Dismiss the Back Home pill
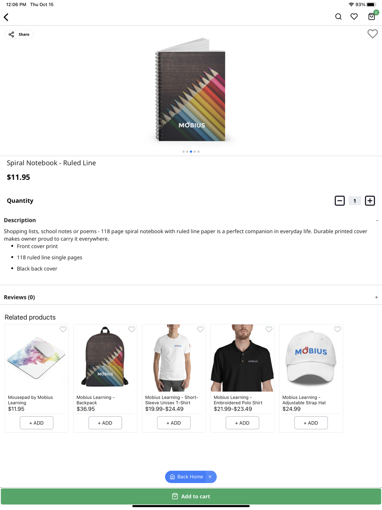 coord(210,477)
